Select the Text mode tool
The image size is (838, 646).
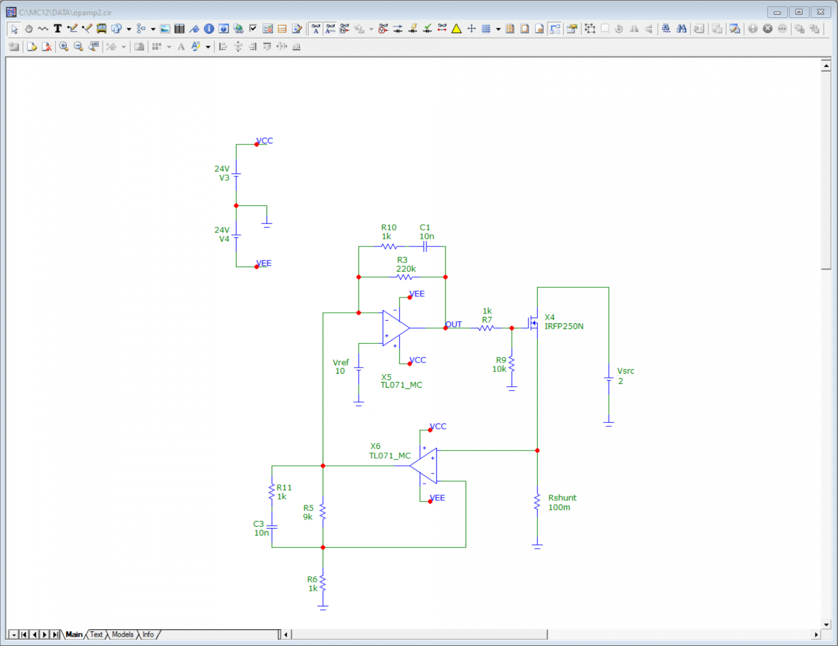coord(58,29)
